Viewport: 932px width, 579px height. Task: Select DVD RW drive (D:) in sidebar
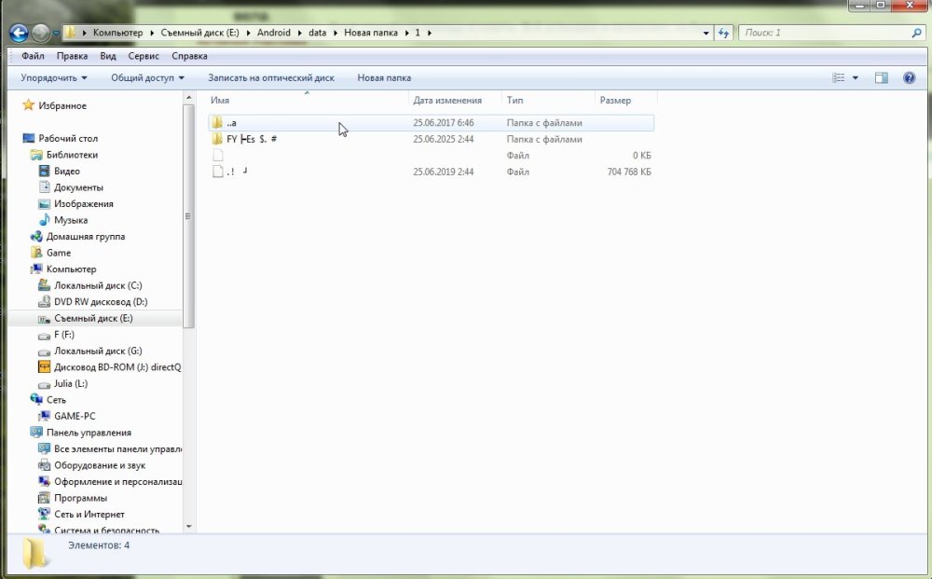100,302
